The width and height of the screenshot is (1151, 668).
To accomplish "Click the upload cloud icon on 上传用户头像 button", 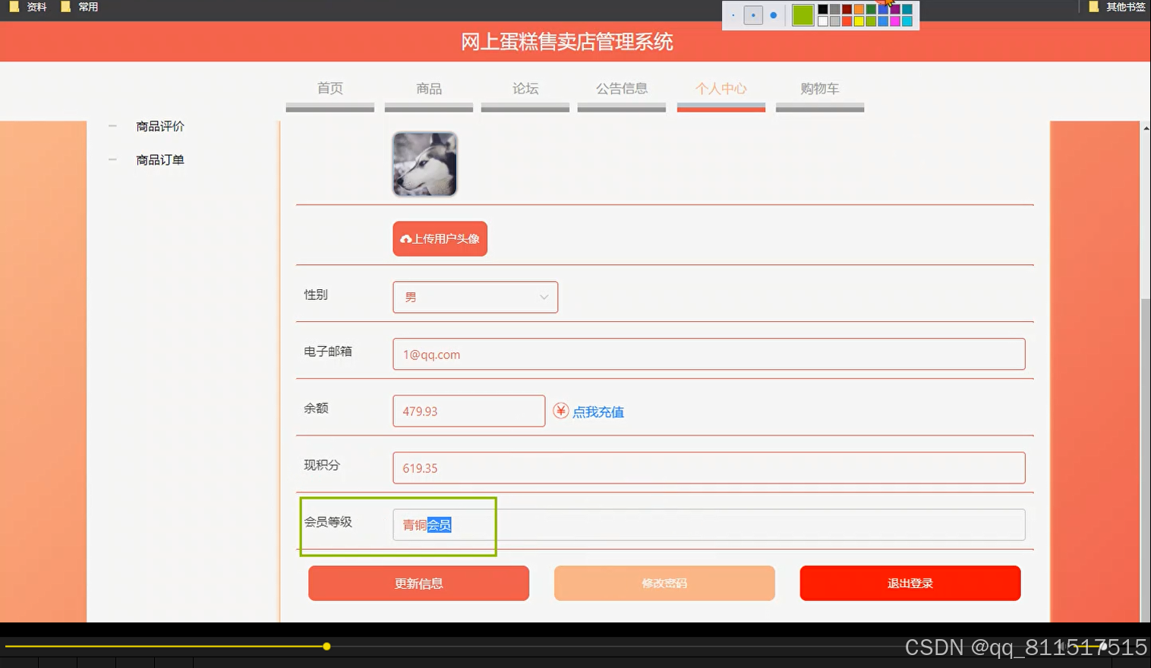I will click(405, 238).
